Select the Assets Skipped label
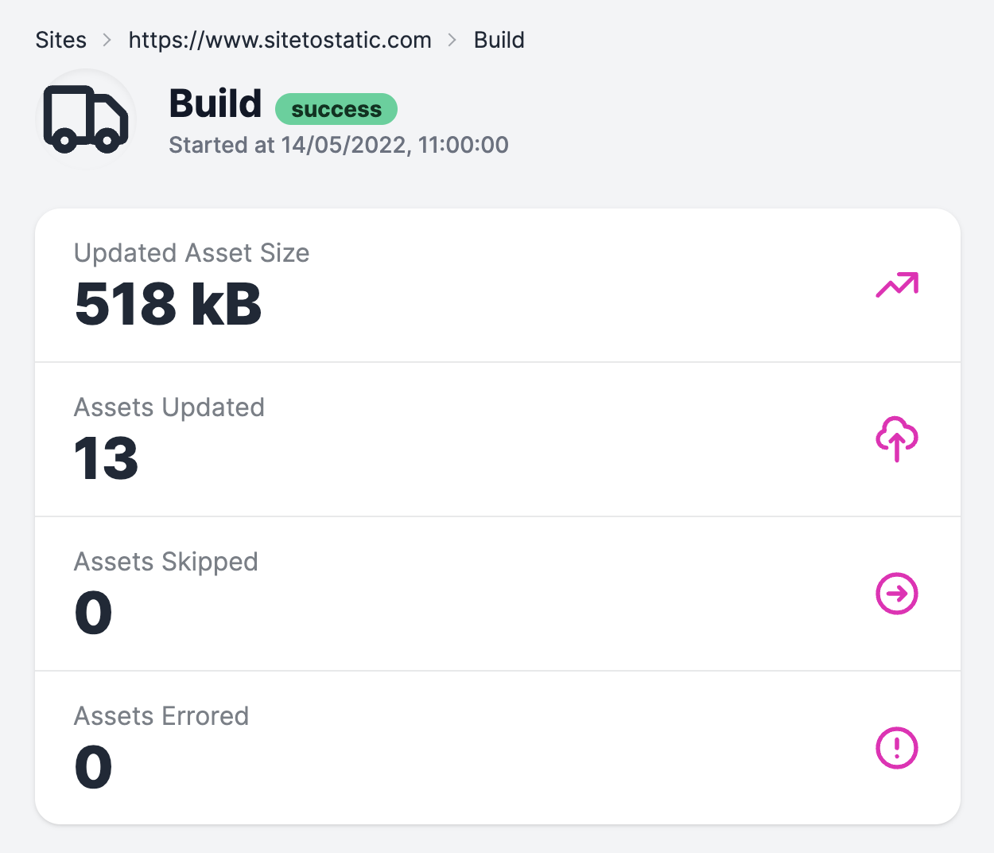The image size is (994, 853). click(x=166, y=562)
